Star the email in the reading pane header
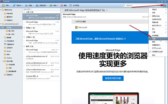This screenshot has height=104, width=168. pos(107,10)
